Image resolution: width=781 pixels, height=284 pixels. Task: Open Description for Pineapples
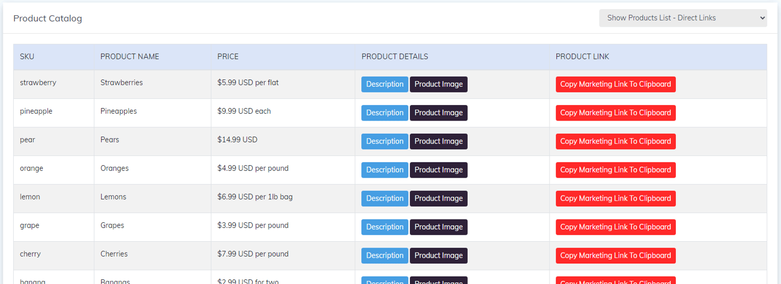point(385,113)
